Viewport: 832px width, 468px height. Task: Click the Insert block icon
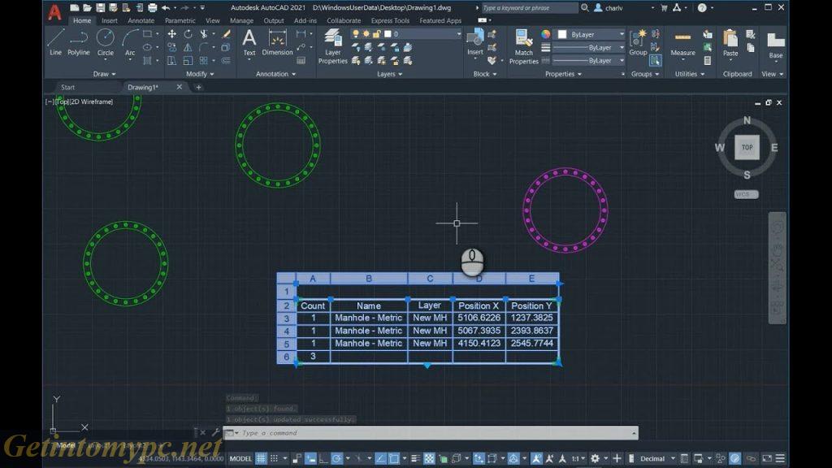(474, 41)
